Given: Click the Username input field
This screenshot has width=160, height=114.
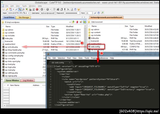Looking at the screenshot, I should (x=48, y=13).
